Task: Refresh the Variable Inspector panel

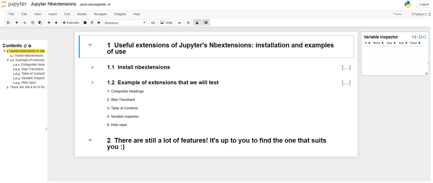Action: [x=413, y=37]
